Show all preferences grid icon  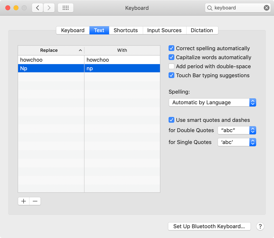tap(65, 8)
